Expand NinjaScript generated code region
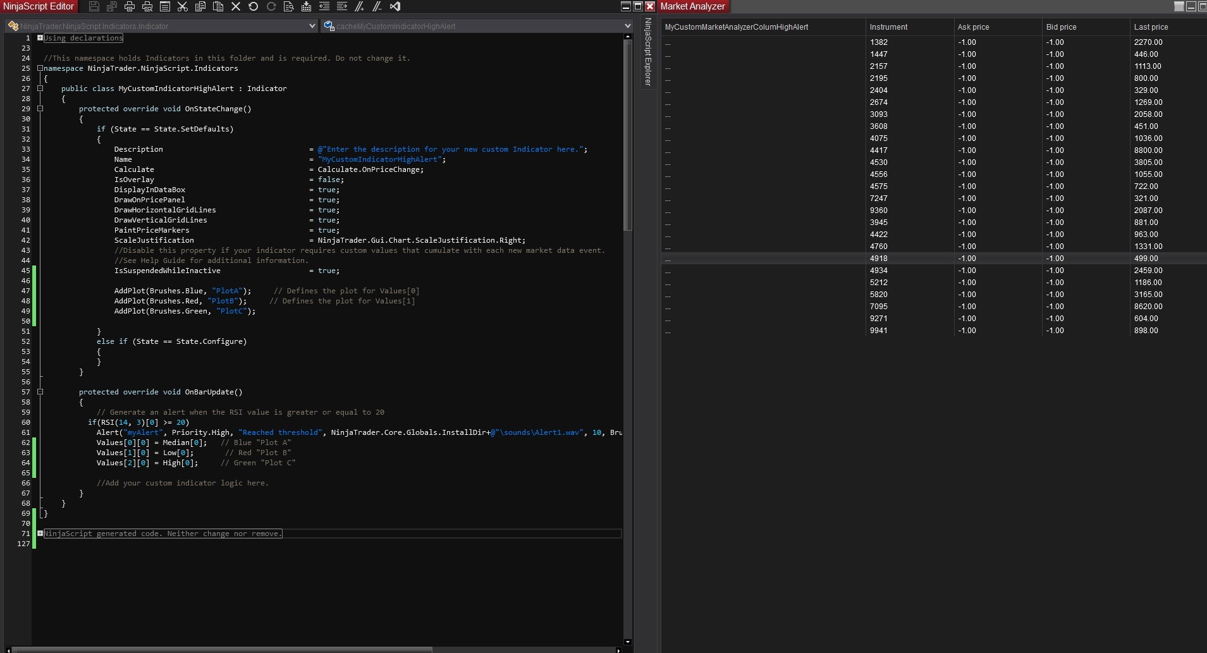The height and width of the screenshot is (653, 1207). point(40,534)
